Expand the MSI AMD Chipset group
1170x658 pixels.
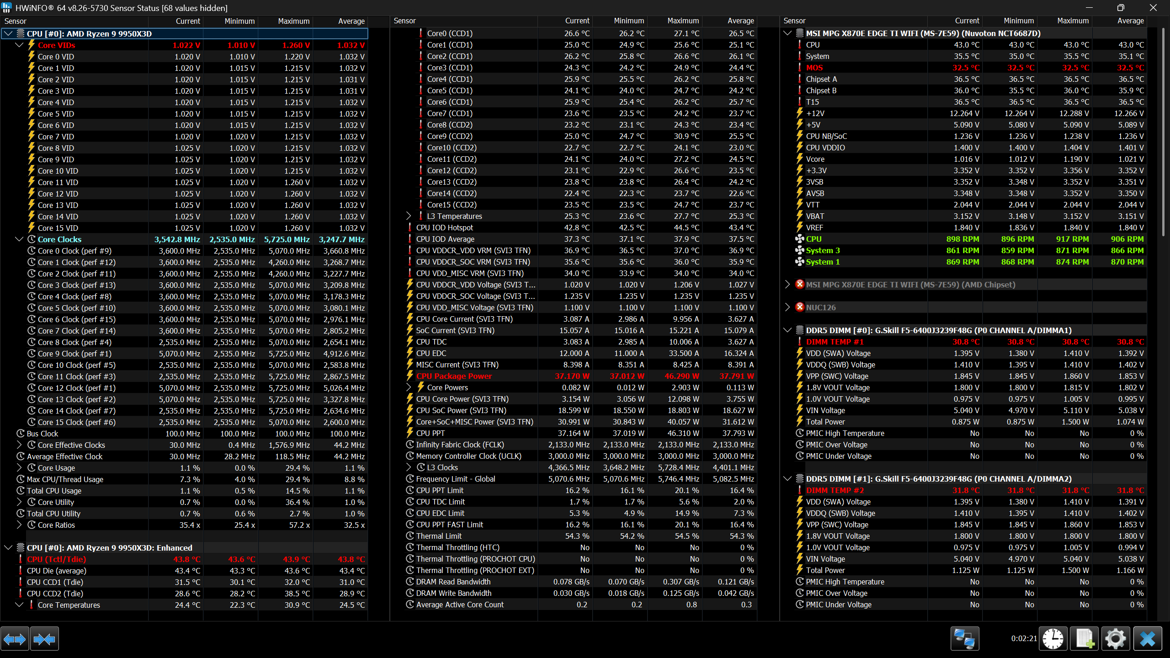787,285
